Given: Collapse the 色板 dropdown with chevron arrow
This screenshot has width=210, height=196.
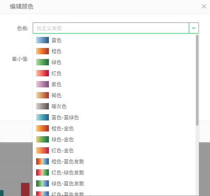Looking at the screenshot, I should click(x=194, y=28).
